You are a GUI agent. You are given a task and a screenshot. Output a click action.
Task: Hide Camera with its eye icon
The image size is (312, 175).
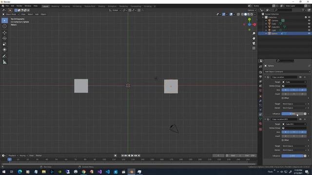point(309,20)
